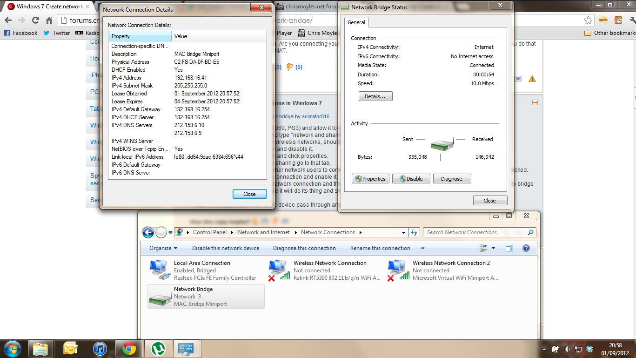
Task: Expand the address bar history dropdown arrow
Action: (403, 232)
